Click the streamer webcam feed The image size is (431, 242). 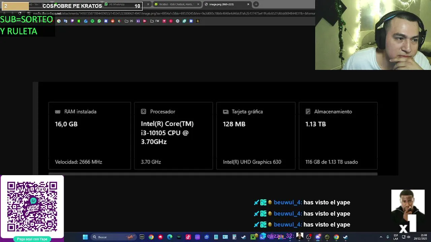[373, 35]
